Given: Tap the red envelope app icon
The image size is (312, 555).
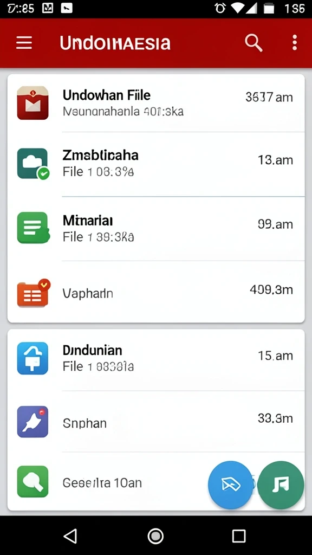Looking at the screenshot, I should click(32, 102).
